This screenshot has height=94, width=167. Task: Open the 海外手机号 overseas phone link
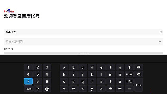pos(8,49)
